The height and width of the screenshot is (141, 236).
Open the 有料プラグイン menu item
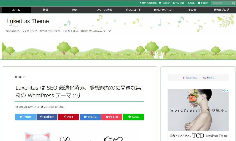[x=163, y=10]
